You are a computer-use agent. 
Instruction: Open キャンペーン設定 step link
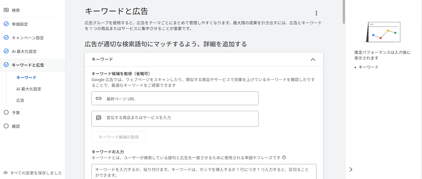tap(28, 38)
